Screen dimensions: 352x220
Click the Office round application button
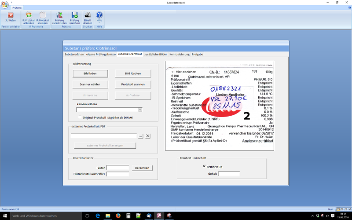point(4,4)
